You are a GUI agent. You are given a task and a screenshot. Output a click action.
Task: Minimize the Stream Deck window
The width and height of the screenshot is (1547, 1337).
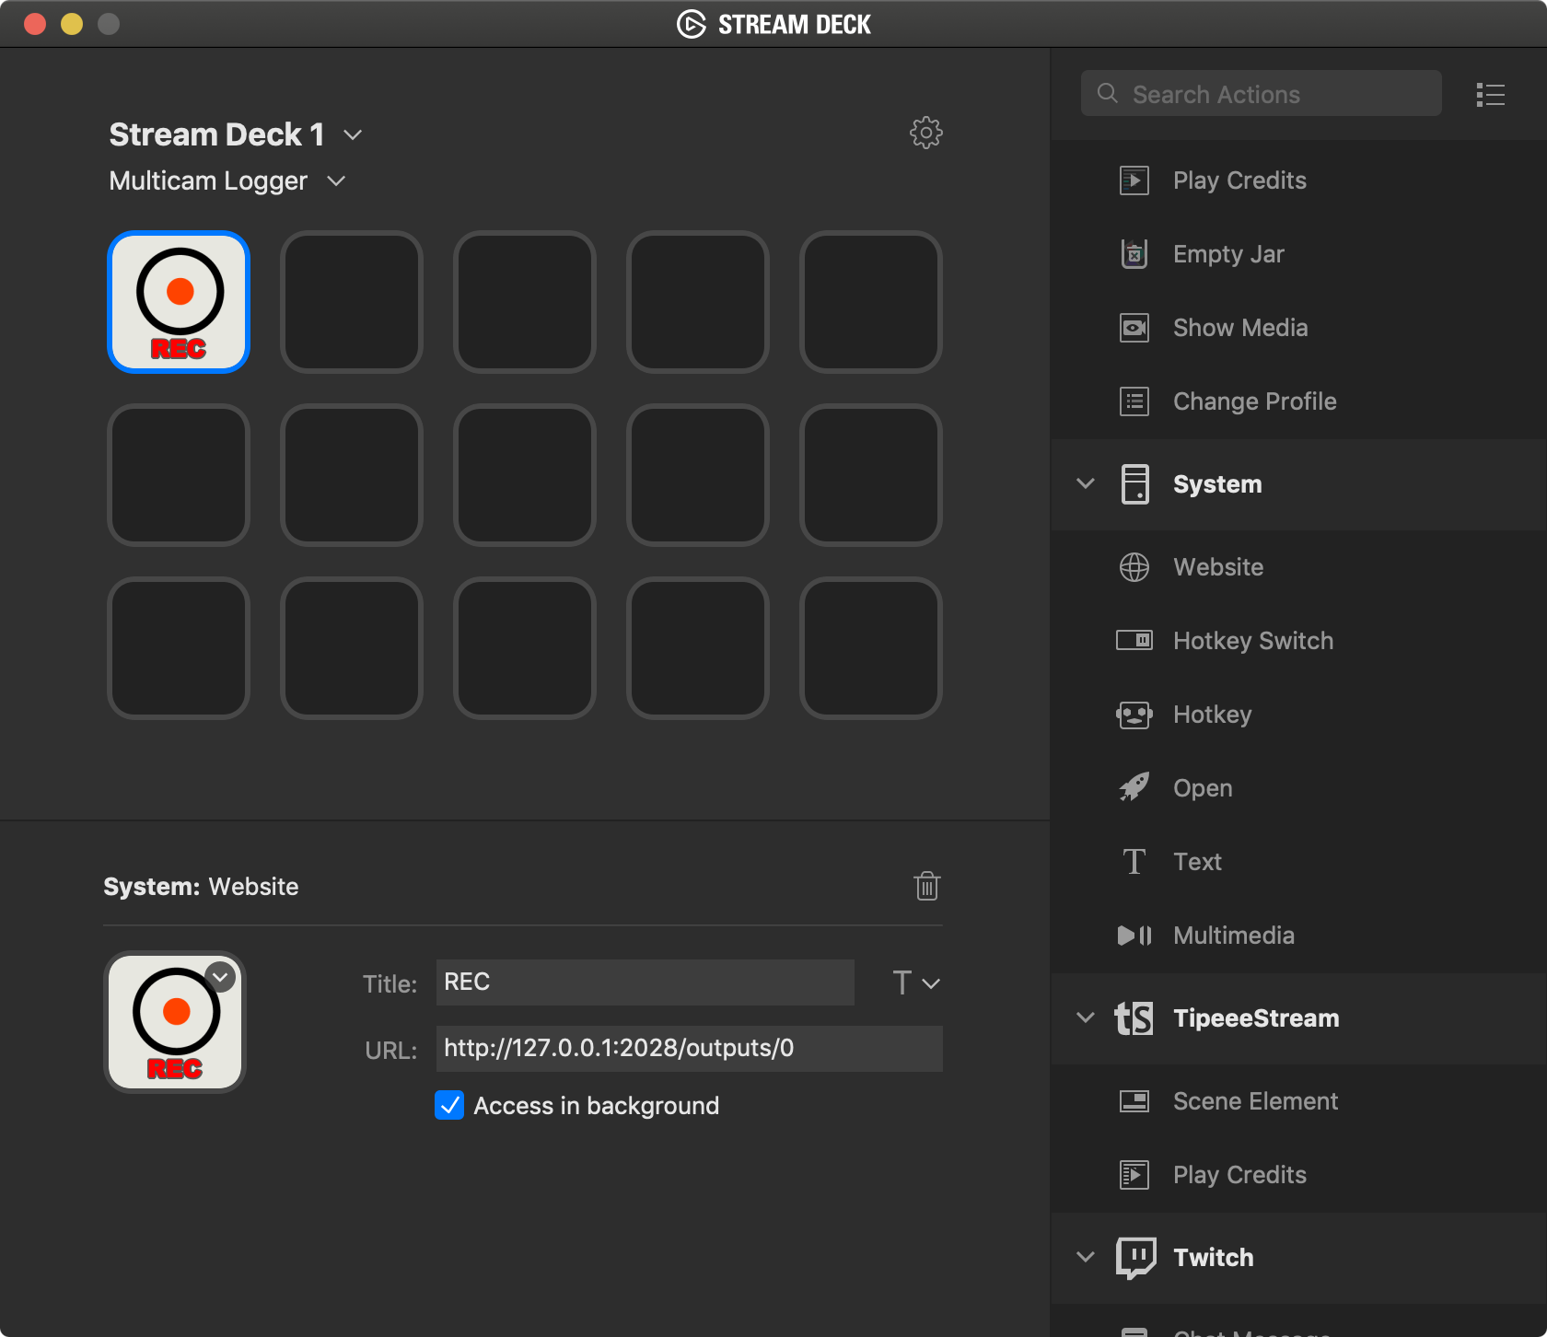point(72,24)
